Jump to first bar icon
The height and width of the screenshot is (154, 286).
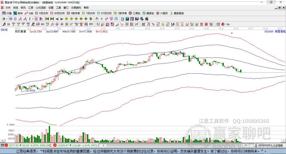coord(47,19)
